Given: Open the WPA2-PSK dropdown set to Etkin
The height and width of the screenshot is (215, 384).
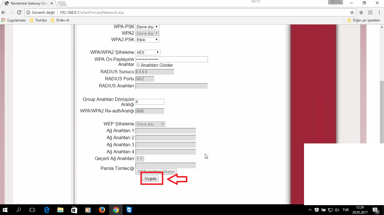Looking at the screenshot, I should pos(147,40).
